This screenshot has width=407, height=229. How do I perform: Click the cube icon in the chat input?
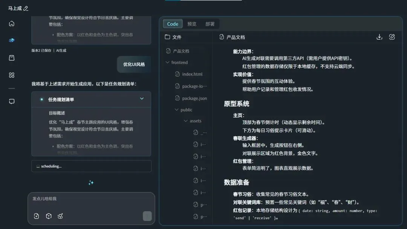[x=49, y=216]
